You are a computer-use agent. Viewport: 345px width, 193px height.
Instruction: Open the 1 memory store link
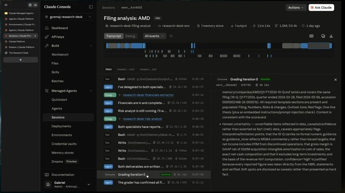210,26
